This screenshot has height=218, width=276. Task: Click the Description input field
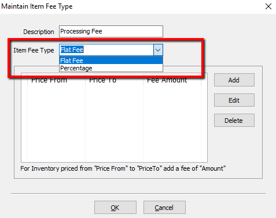(111, 31)
